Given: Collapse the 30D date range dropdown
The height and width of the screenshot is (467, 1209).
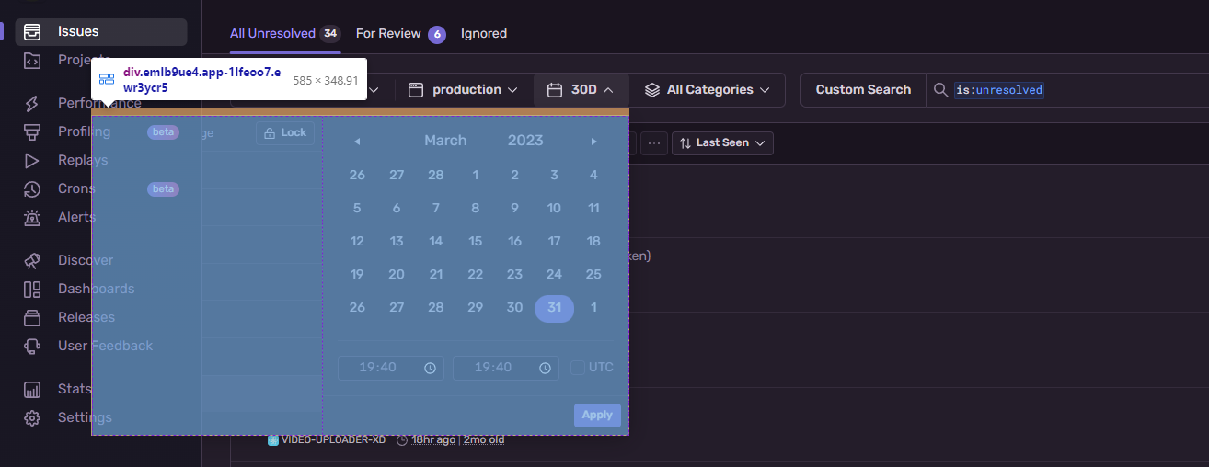Looking at the screenshot, I should coord(581,90).
